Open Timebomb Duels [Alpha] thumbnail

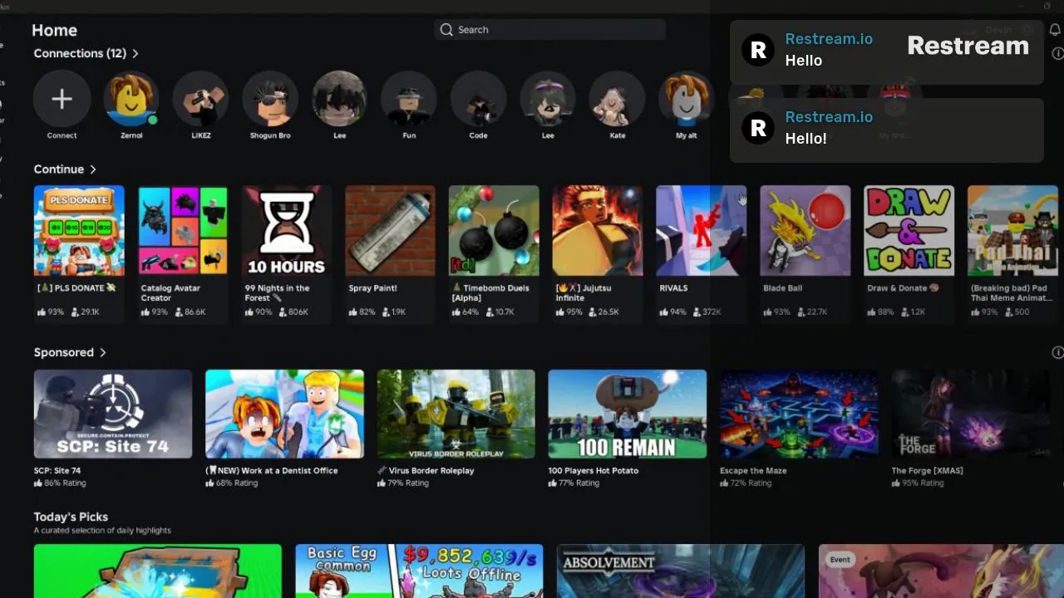point(494,230)
